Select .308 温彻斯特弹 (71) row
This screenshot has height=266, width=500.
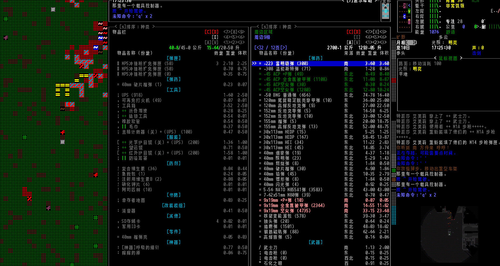[320, 69]
